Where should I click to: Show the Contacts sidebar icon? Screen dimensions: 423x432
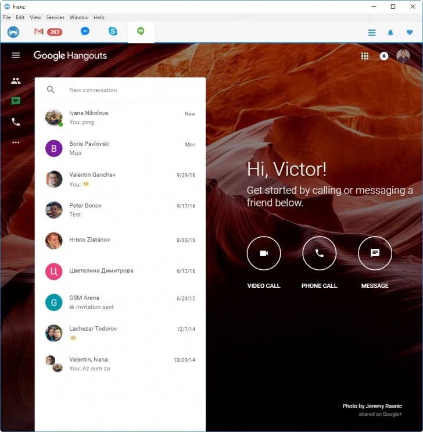[x=16, y=81]
